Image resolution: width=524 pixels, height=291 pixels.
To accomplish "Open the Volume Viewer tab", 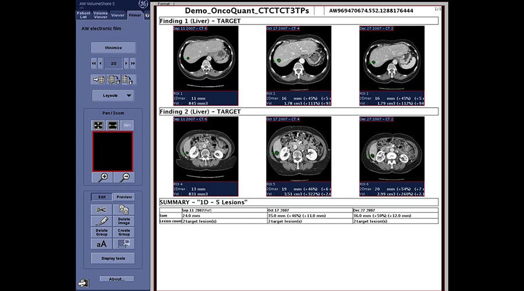I will tap(101, 15).
